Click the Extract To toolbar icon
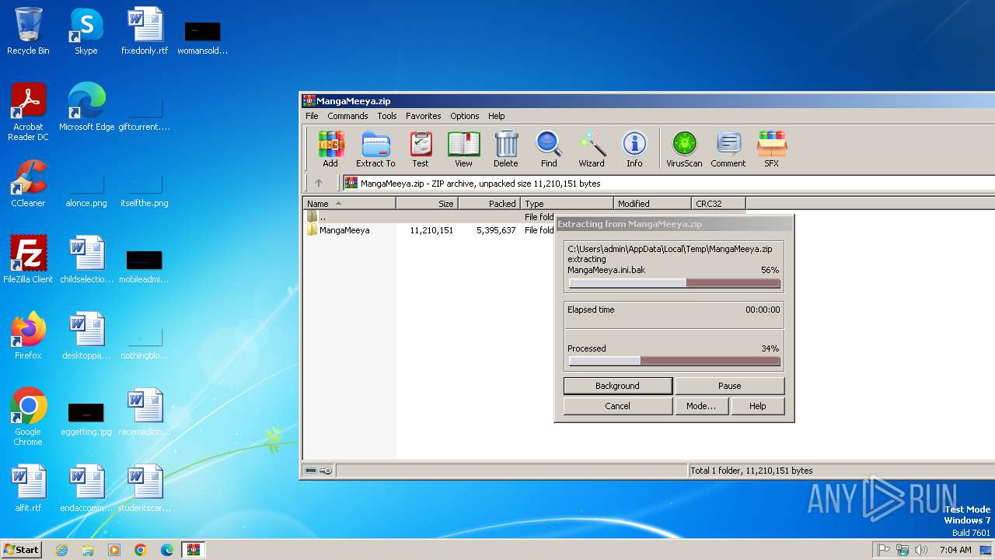The image size is (995, 560). click(x=375, y=149)
